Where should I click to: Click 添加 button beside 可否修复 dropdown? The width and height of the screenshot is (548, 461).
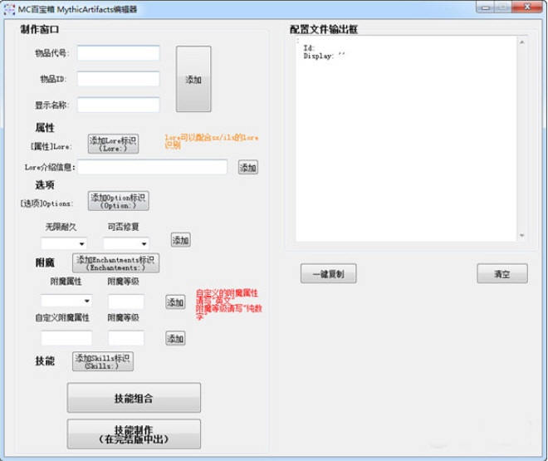[181, 240]
